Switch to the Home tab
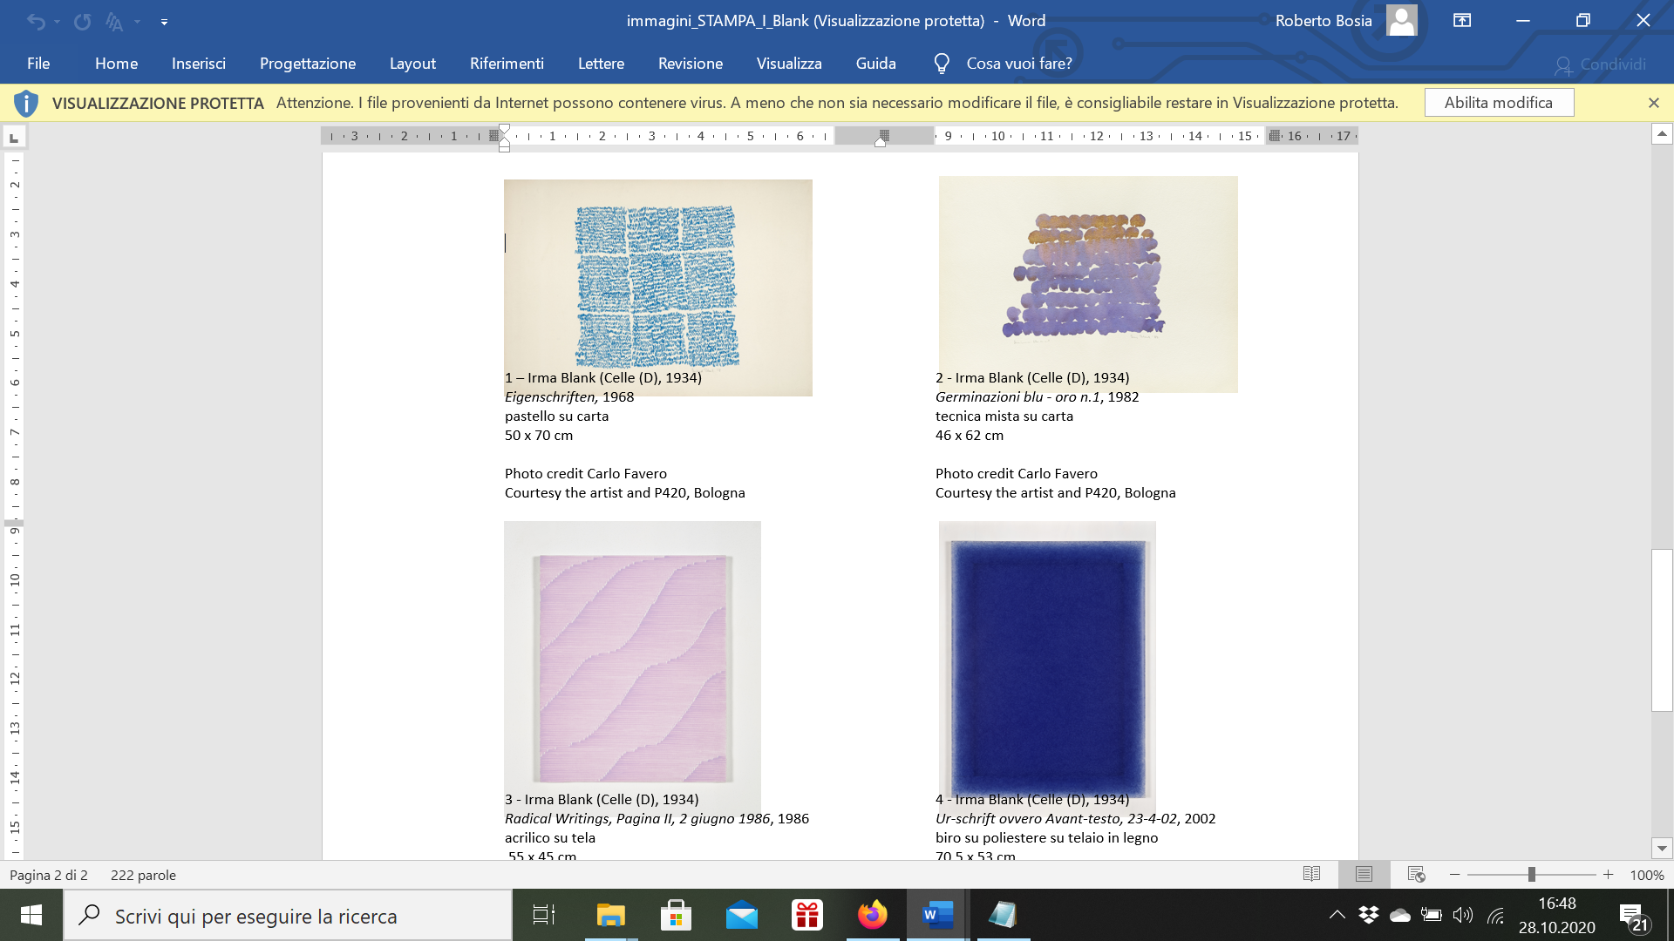Screen dimensions: 1674x941 [116, 64]
